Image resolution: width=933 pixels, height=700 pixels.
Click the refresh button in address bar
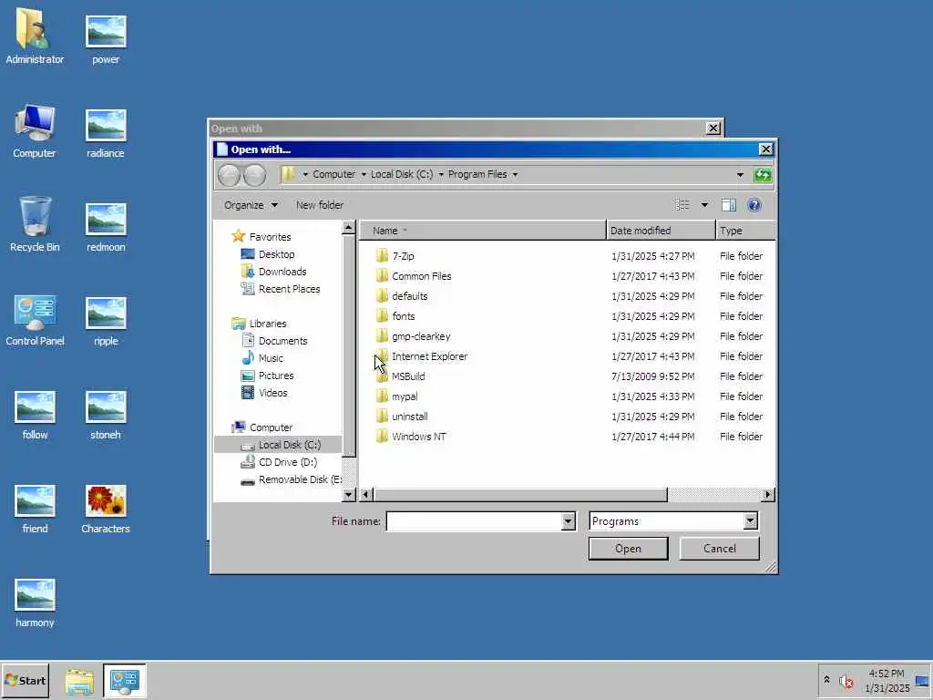pyautogui.click(x=763, y=174)
